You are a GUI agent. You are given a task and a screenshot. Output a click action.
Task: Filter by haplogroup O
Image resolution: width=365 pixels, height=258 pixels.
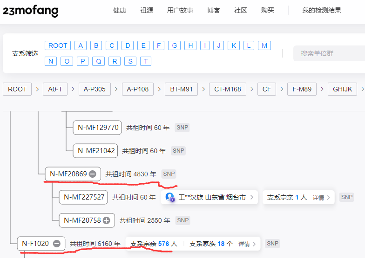pos(67,61)
